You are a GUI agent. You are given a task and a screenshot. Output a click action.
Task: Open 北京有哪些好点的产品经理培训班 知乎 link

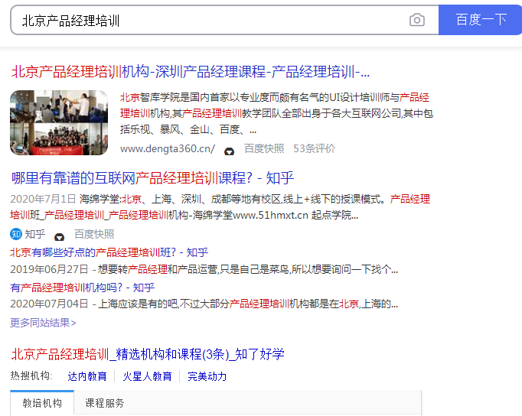pos(109,252)
